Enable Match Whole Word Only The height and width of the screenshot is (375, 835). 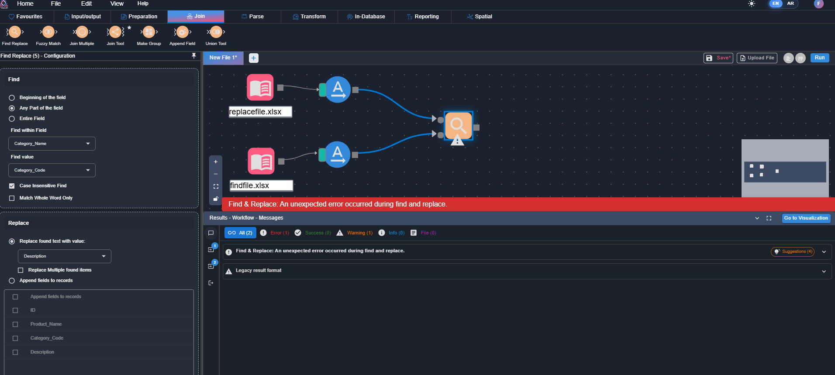(12, 198)
